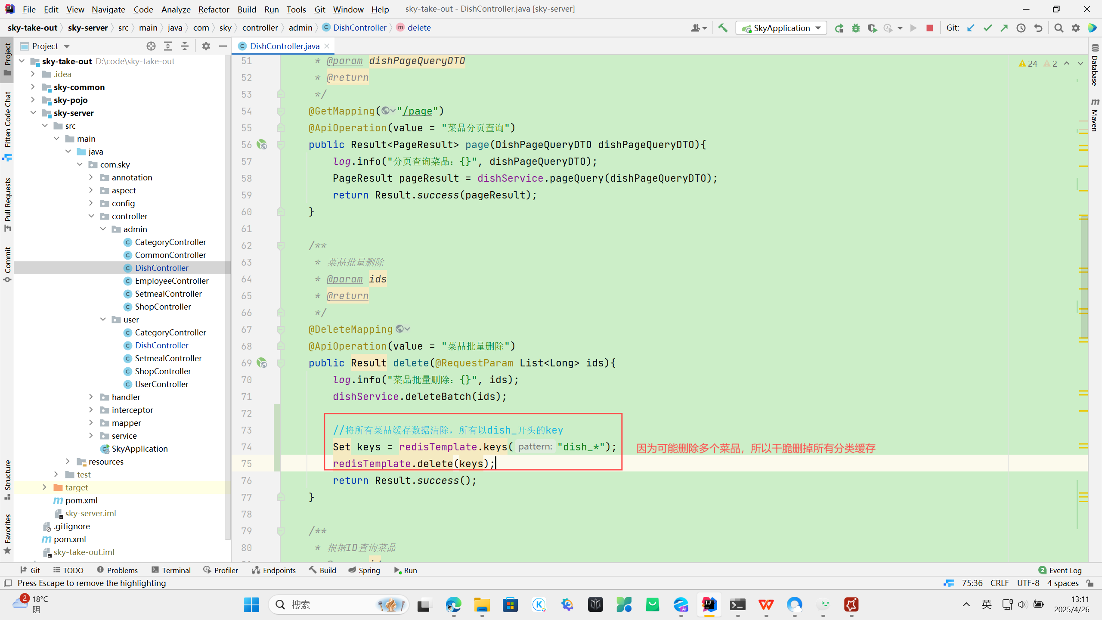Expand the sky-common module folder
The height and width of the screenshot is (620, 1102).
(33, 87)
